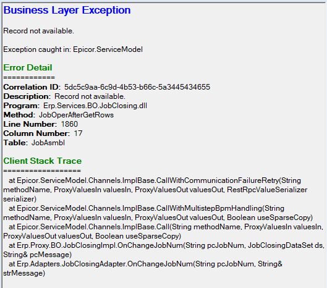Click the Erp.Adapters.JobClosingAdapter.OnChangeJobNum stack line

pos(145,264)
